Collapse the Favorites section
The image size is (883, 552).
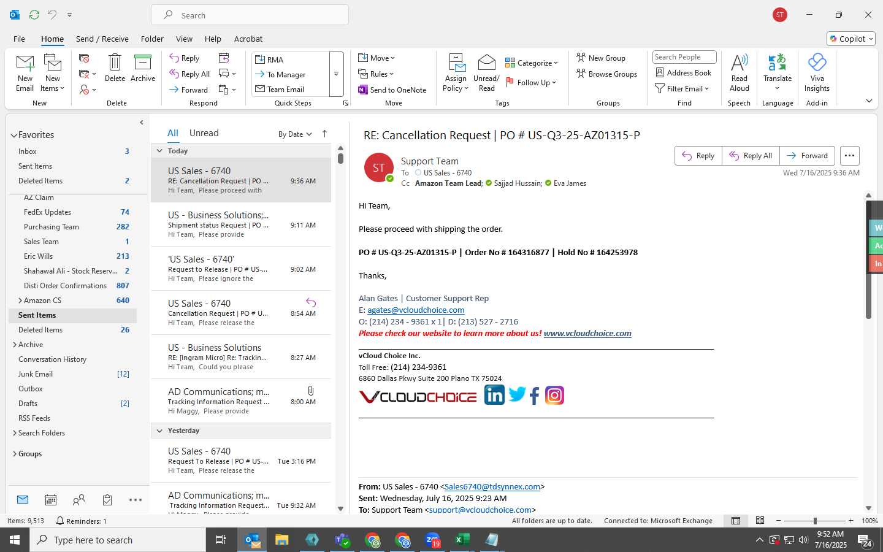pyautogui.click(x=13, y=136)
